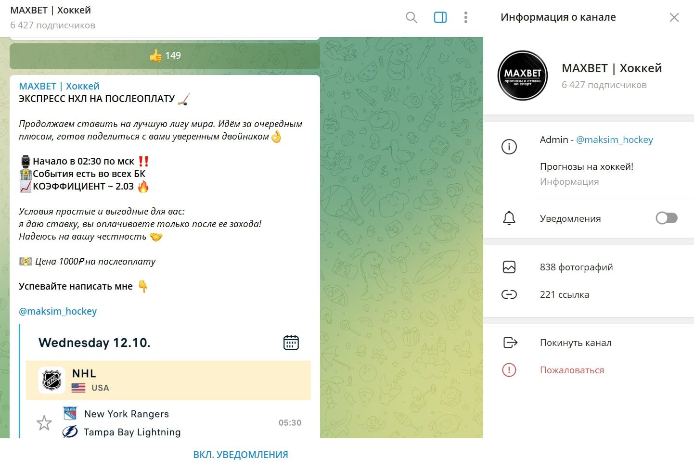This screenshot has width=694, height=470.
Task: Click ВКЛ. УВЕДОМЛЕНИЯ at the bottom
Action: (x=241, y=455)
